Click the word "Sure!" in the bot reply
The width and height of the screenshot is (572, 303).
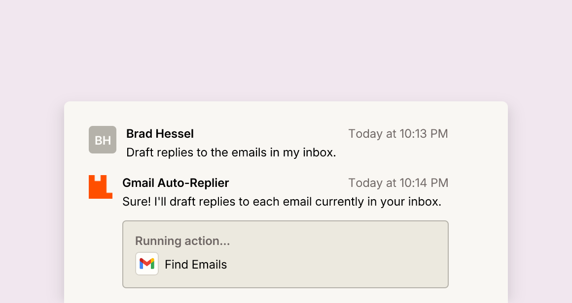point(137,202)
